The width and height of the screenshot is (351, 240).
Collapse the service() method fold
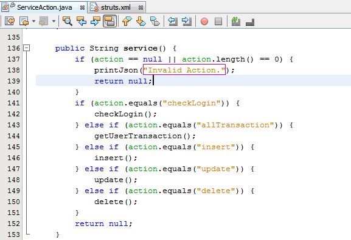coord(27,48)
